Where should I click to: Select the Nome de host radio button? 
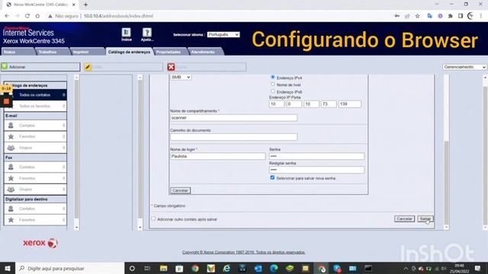(x=273, y=84)
